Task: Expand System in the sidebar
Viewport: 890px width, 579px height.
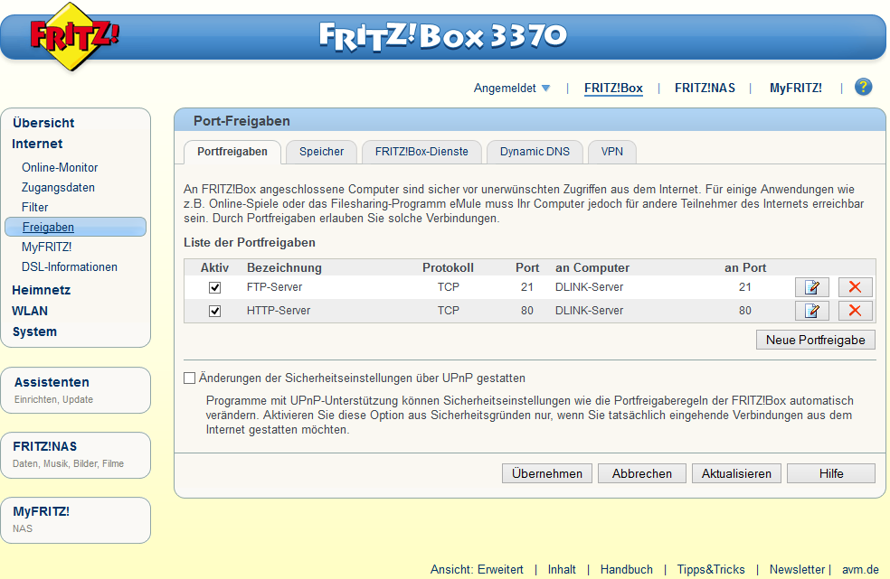Action: [34, 332]
